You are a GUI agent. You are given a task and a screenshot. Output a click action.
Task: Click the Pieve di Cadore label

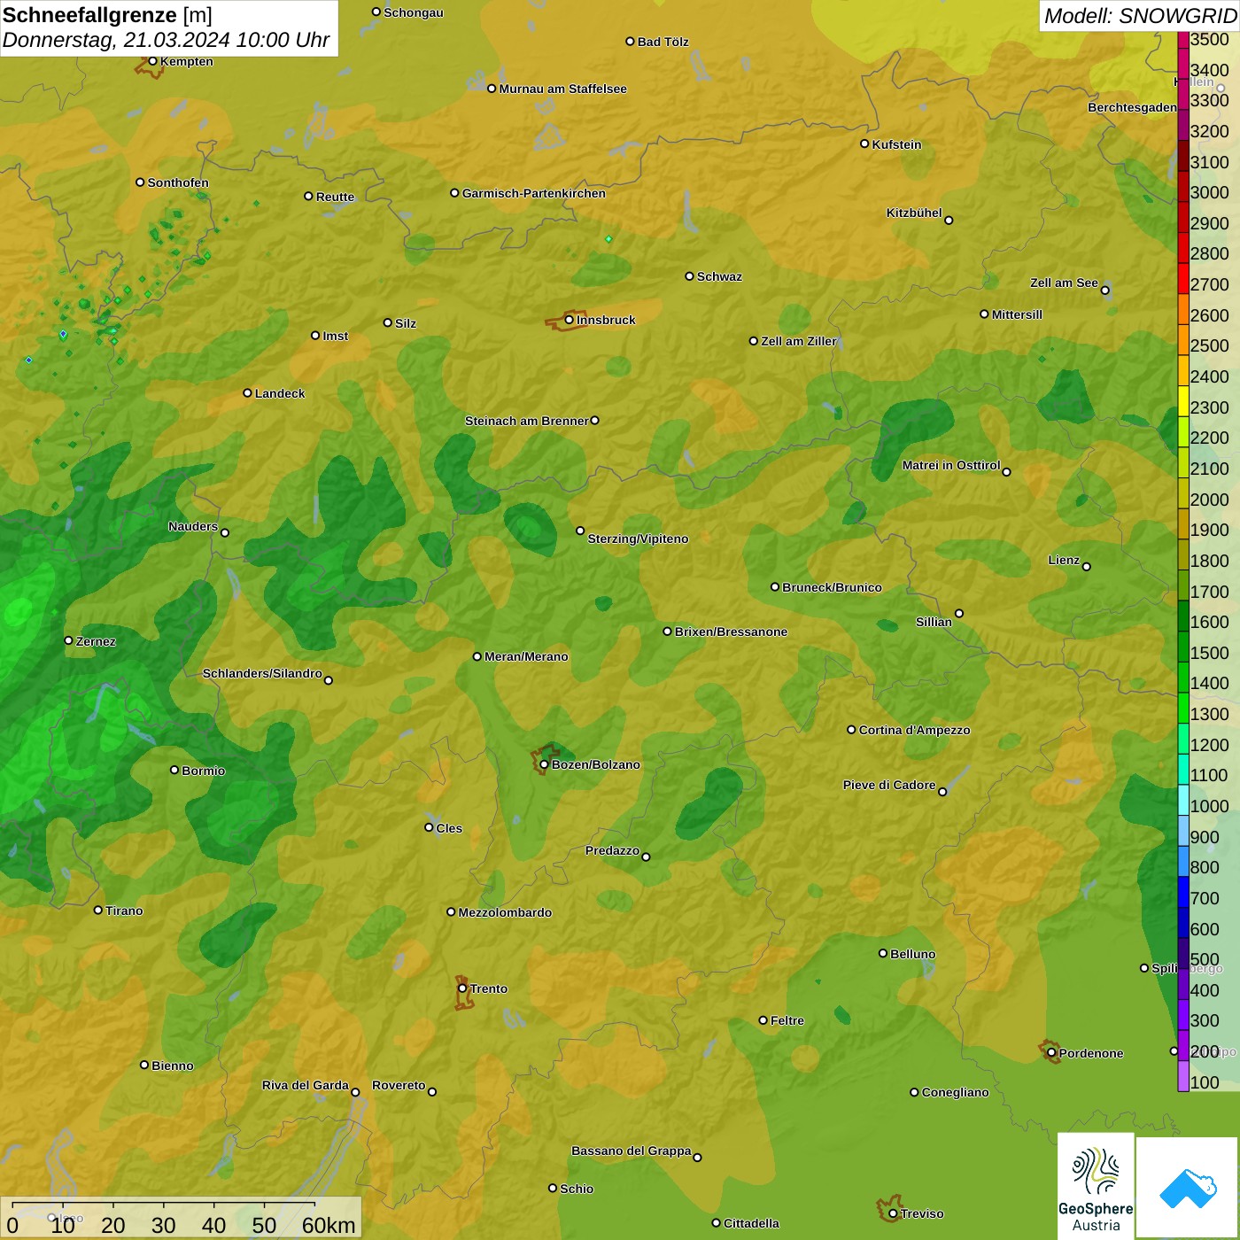(888, 785)
